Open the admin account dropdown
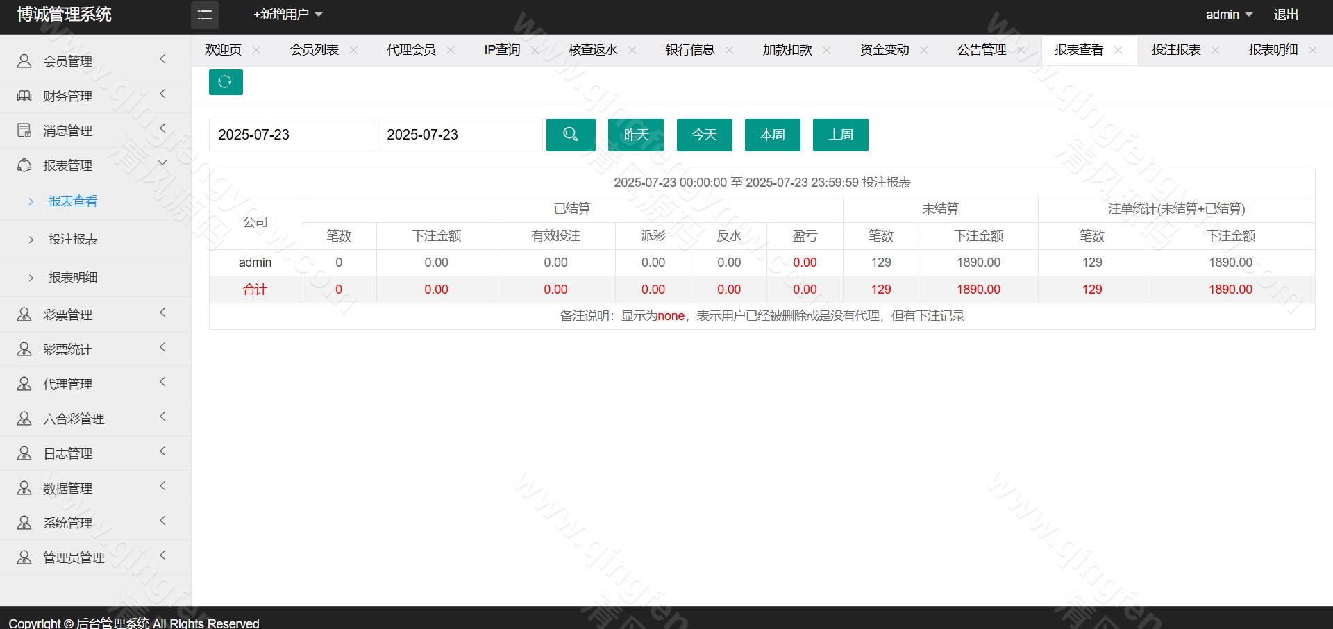 tap(1228, 15)
